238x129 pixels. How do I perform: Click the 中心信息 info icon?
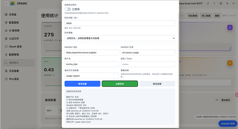pos(6,79)
